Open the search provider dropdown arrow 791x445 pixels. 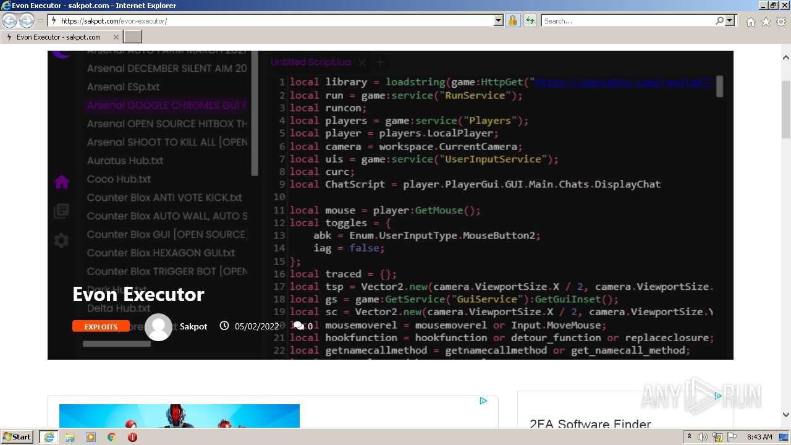(x=730, y=20)
